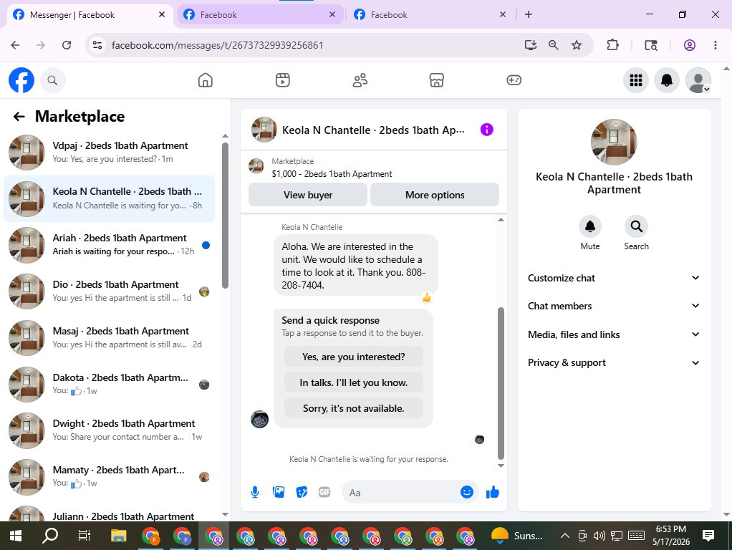Expand Chat members section
Image resolution: width=732 pixels, height=550 pixels.
613,306
